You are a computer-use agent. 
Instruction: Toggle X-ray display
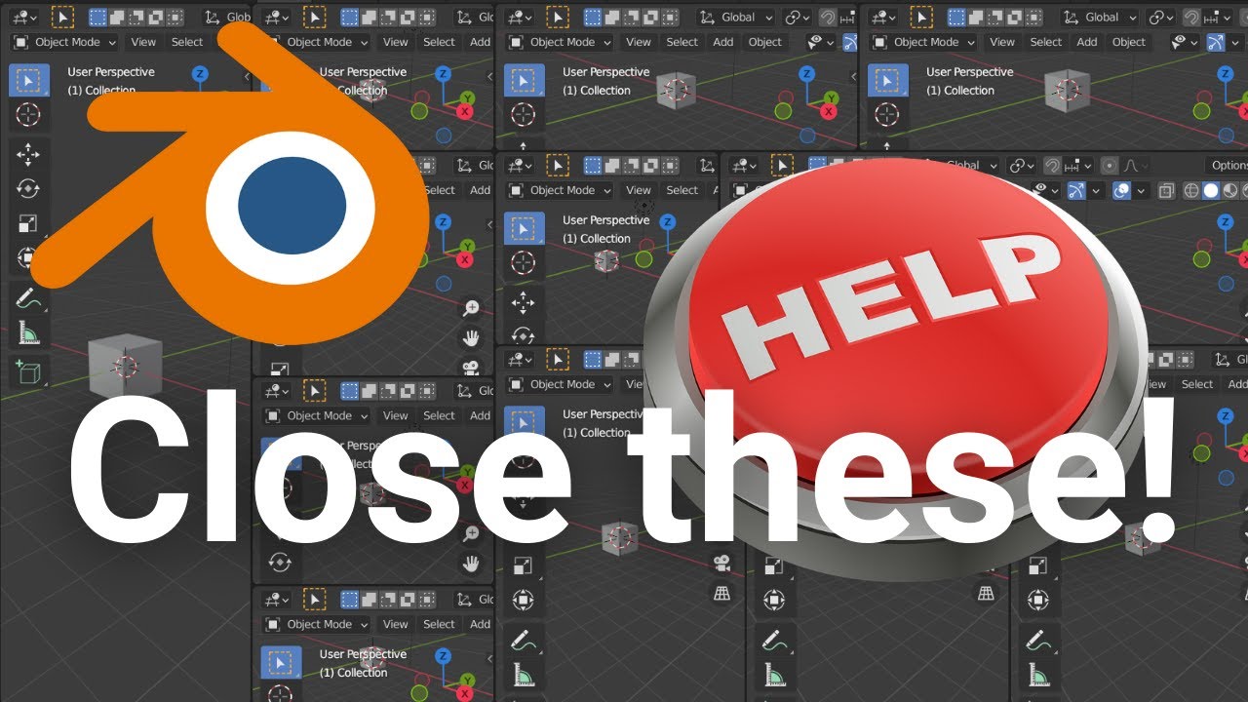(1164, 191)
